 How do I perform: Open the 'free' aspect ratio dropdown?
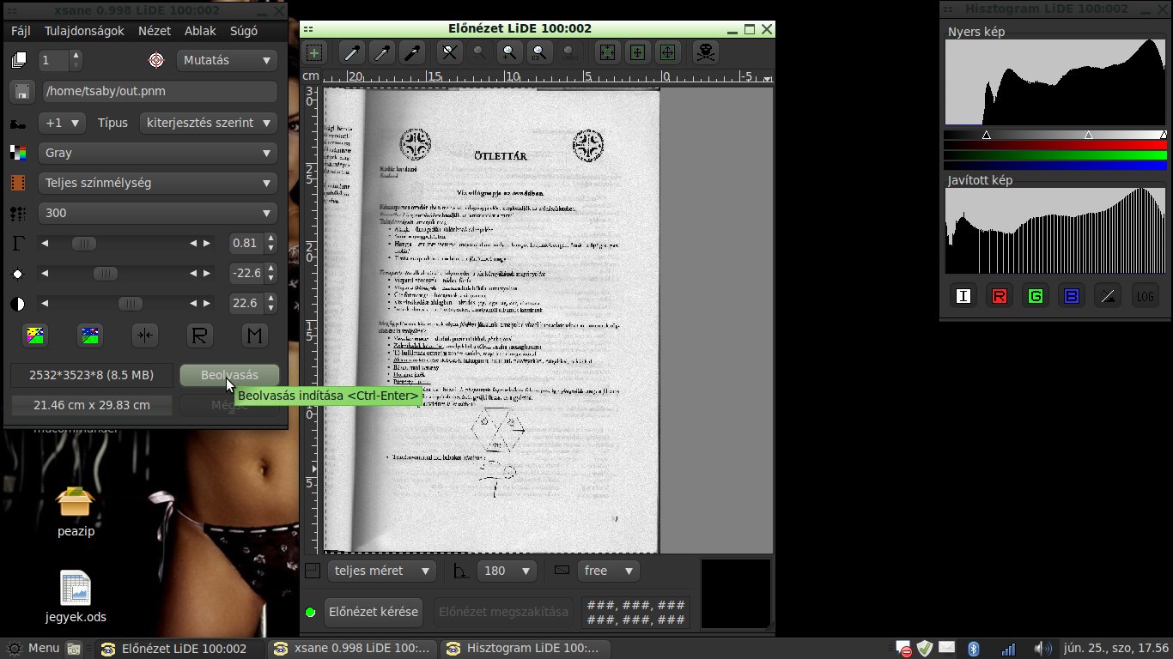(x=609, y=571)
